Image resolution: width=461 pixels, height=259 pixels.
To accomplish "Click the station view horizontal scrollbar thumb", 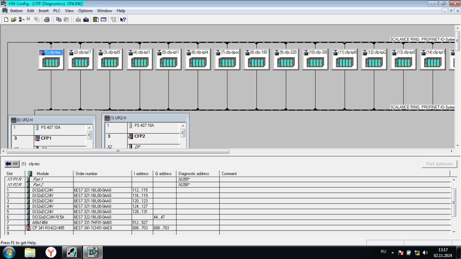I will tap(118, 151).
